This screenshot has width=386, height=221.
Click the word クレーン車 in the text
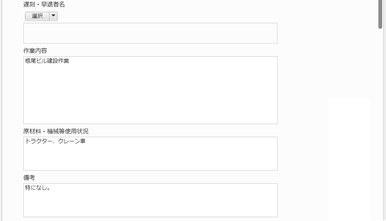pos(72,141)
